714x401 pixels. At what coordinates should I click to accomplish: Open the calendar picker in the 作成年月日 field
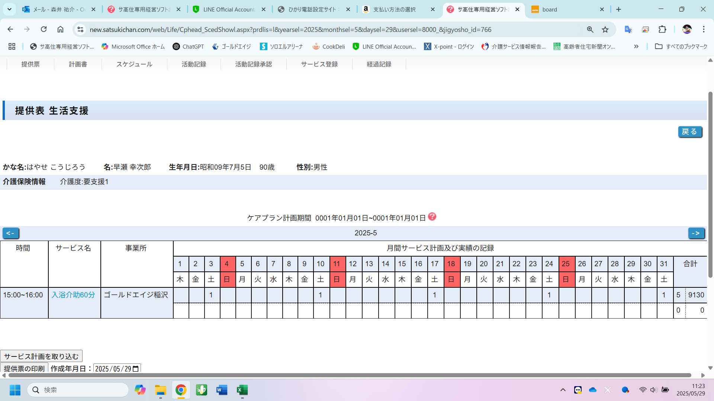(x=136, y=369)
